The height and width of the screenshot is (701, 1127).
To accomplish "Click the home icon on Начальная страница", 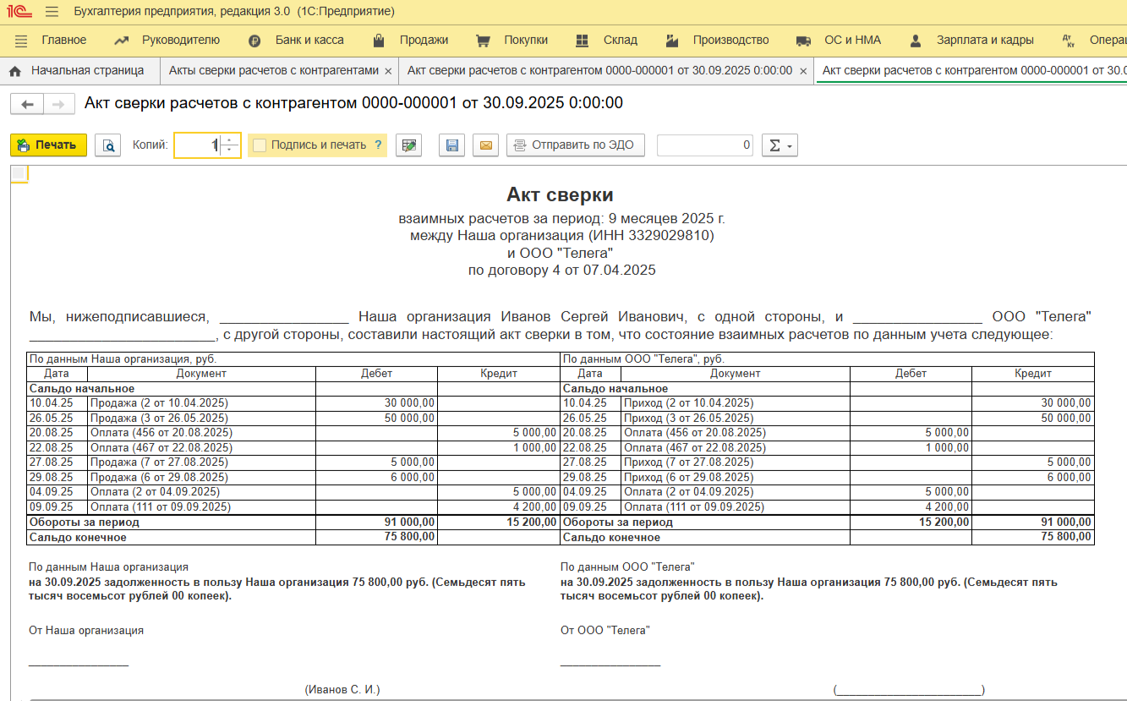I will pos(14,71).
